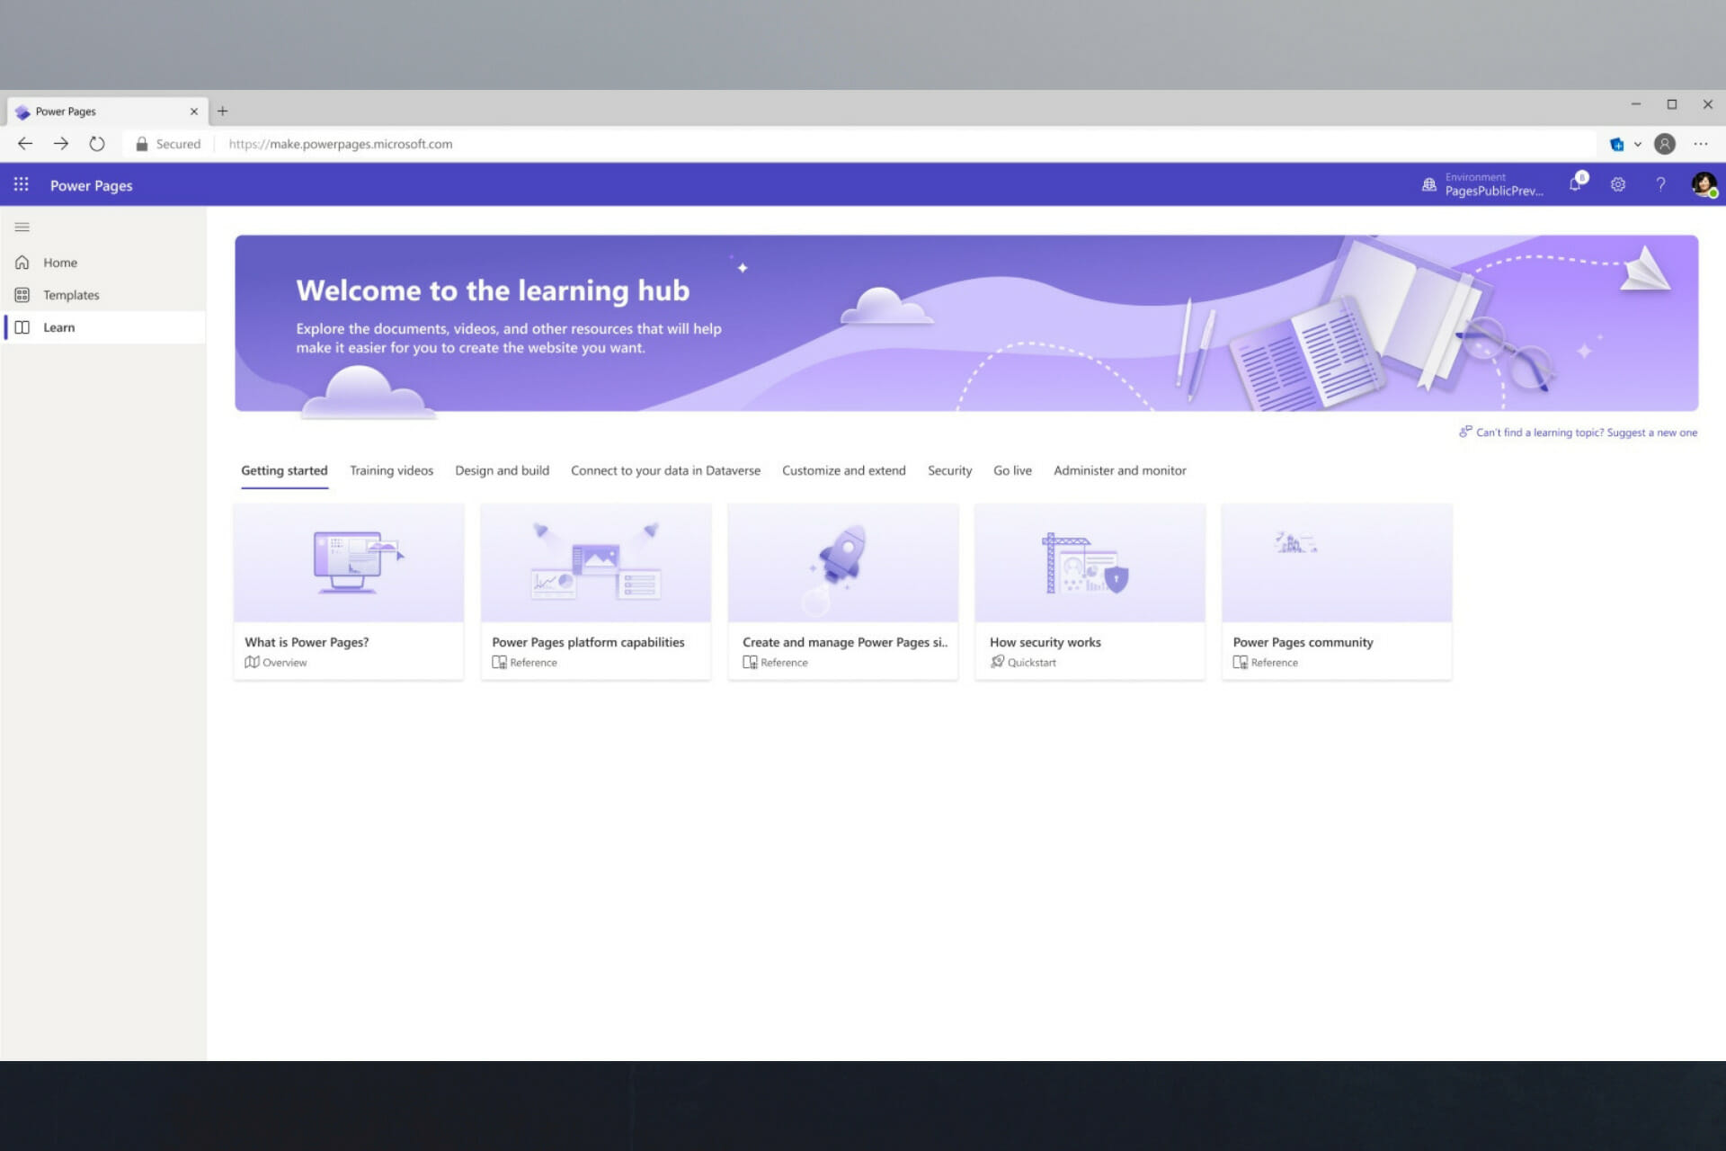Open the Settings gear icon

(1618, 184)
